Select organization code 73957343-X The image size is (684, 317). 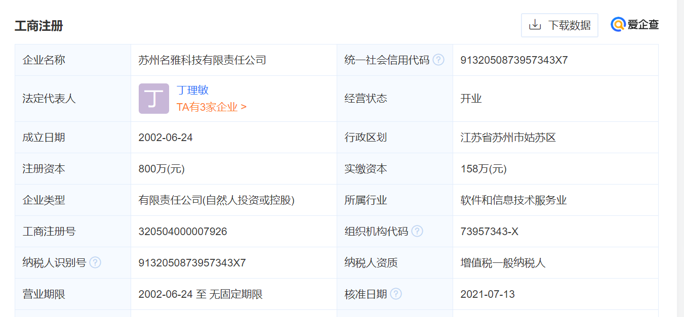pyautogui.click(x=489, y=232)
